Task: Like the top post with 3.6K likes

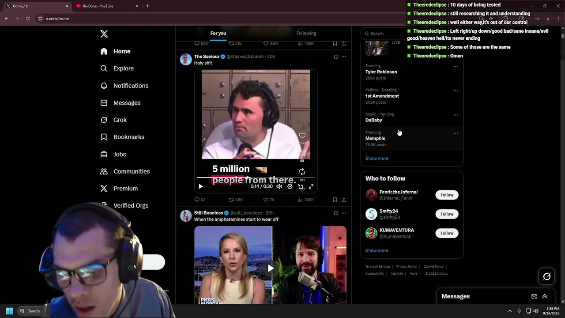Action: [271, 43]
